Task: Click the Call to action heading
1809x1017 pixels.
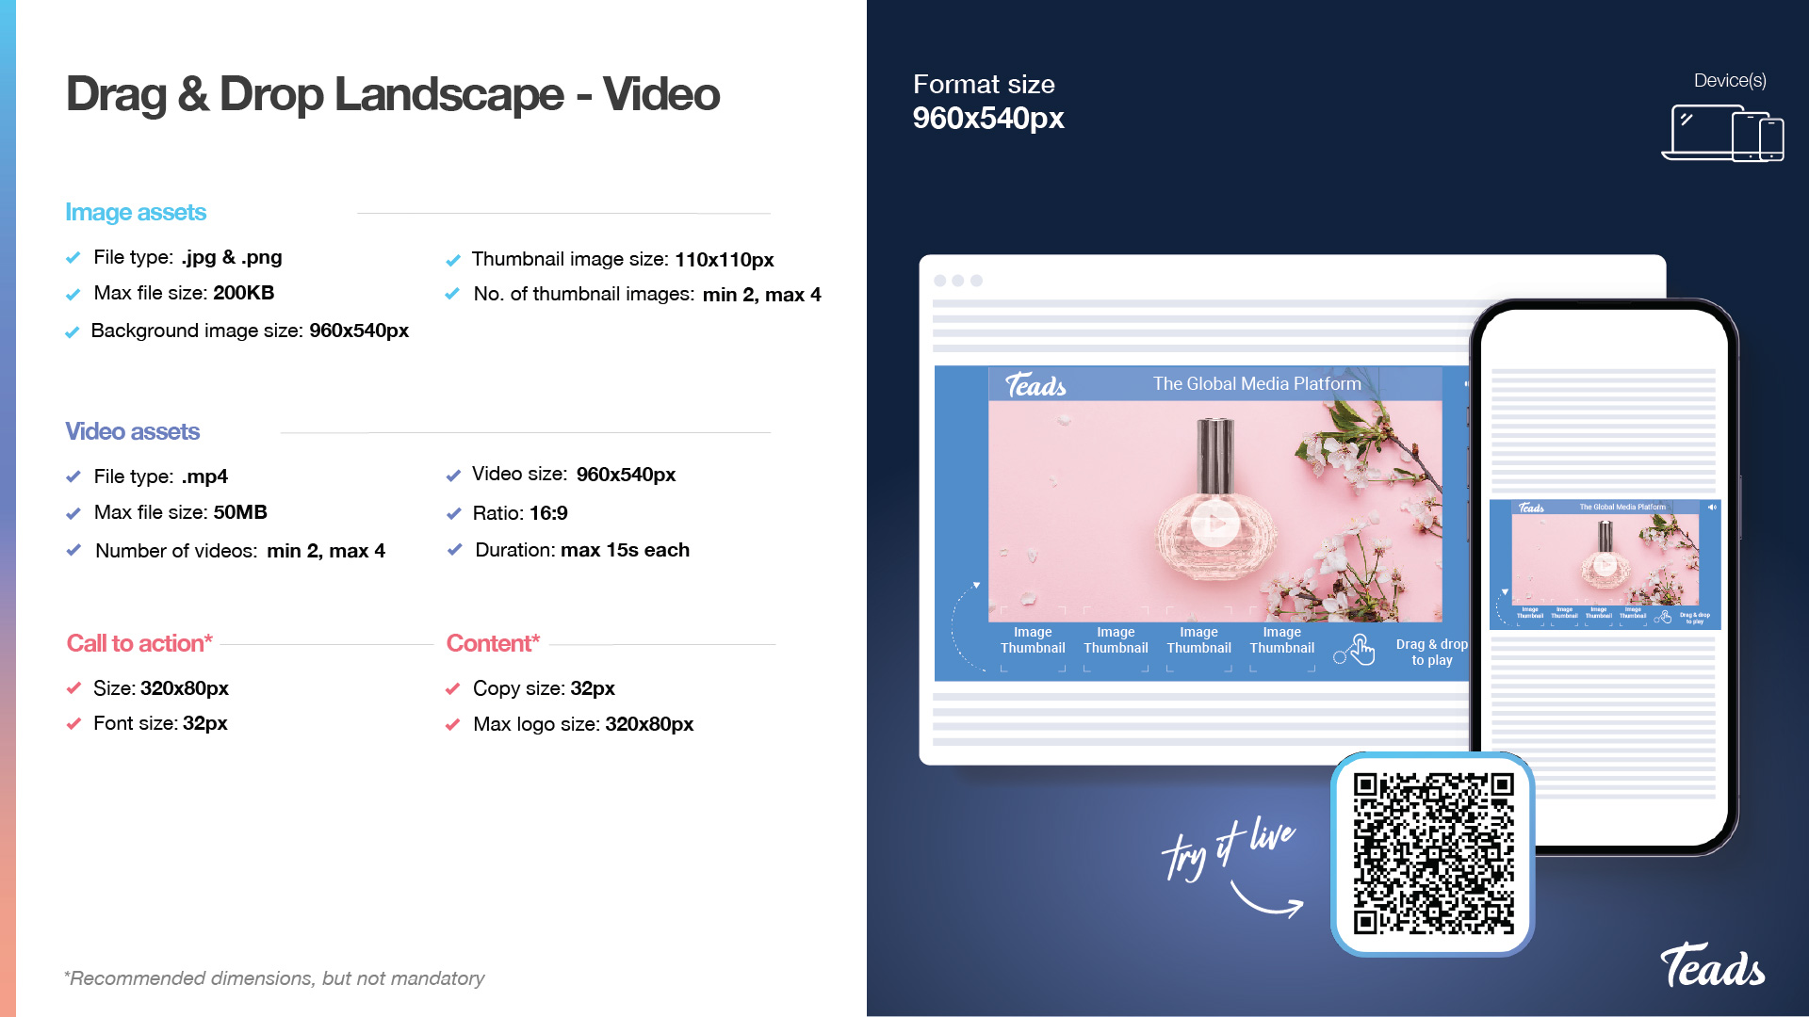Action: coord(139,643)
